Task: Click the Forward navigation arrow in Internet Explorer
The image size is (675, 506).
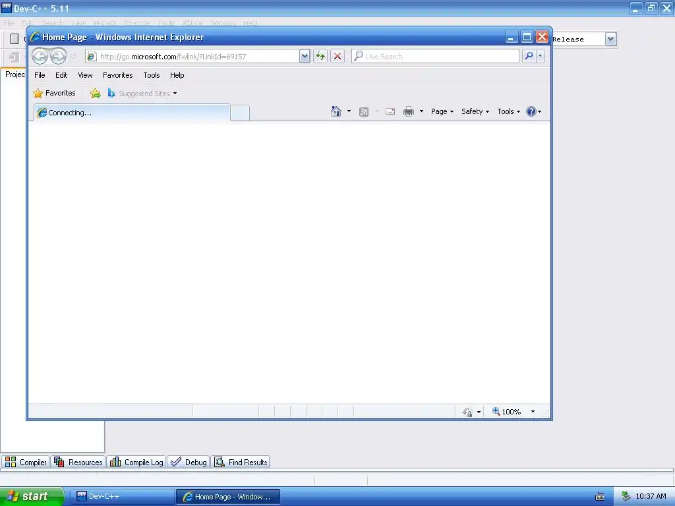Action: 58,57
